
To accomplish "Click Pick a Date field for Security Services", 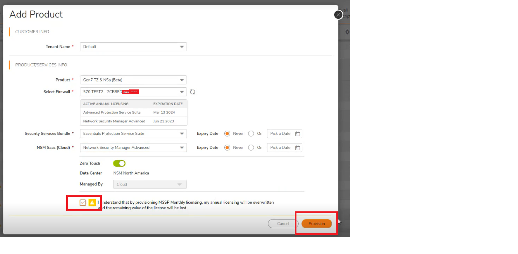I will click(281, 133).
